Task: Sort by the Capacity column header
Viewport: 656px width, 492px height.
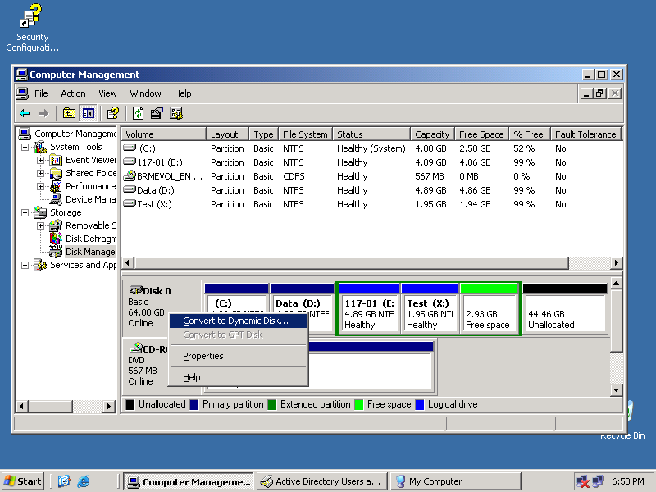Action: [432, 134]
